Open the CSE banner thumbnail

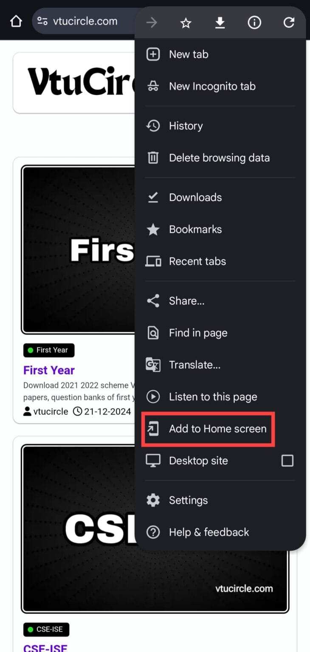pos(155,529)
